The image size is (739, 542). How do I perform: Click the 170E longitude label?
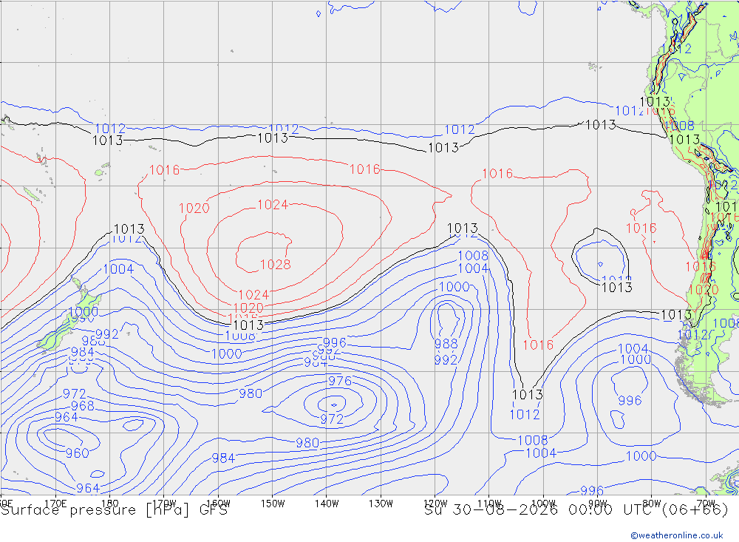click(x=55, y=504)
